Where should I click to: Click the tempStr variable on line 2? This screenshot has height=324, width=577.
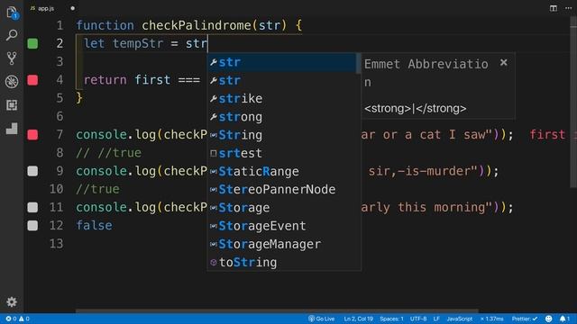138,43
